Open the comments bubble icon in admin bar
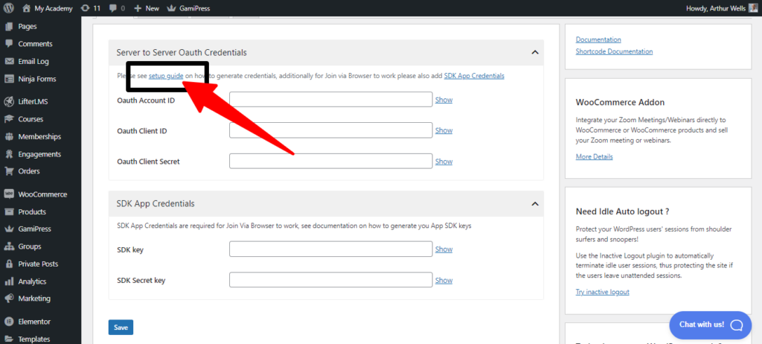762x344 pixels. click(x=113, y=8)
